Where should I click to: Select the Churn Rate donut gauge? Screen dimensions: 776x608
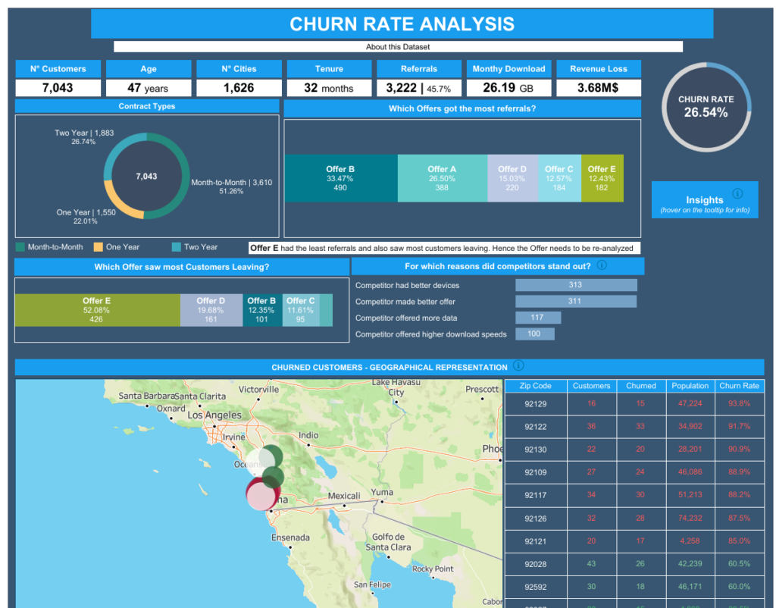coord(706,107)
